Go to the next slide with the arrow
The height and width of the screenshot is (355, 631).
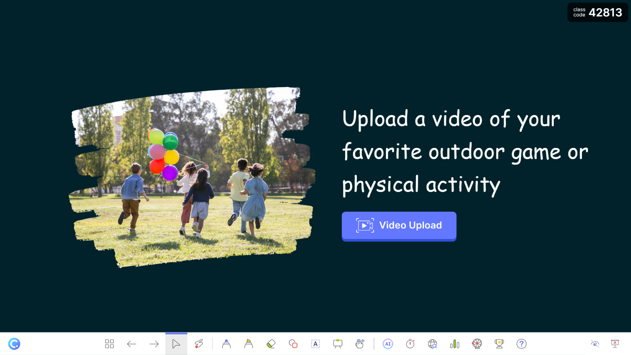(x=153, y=343)
